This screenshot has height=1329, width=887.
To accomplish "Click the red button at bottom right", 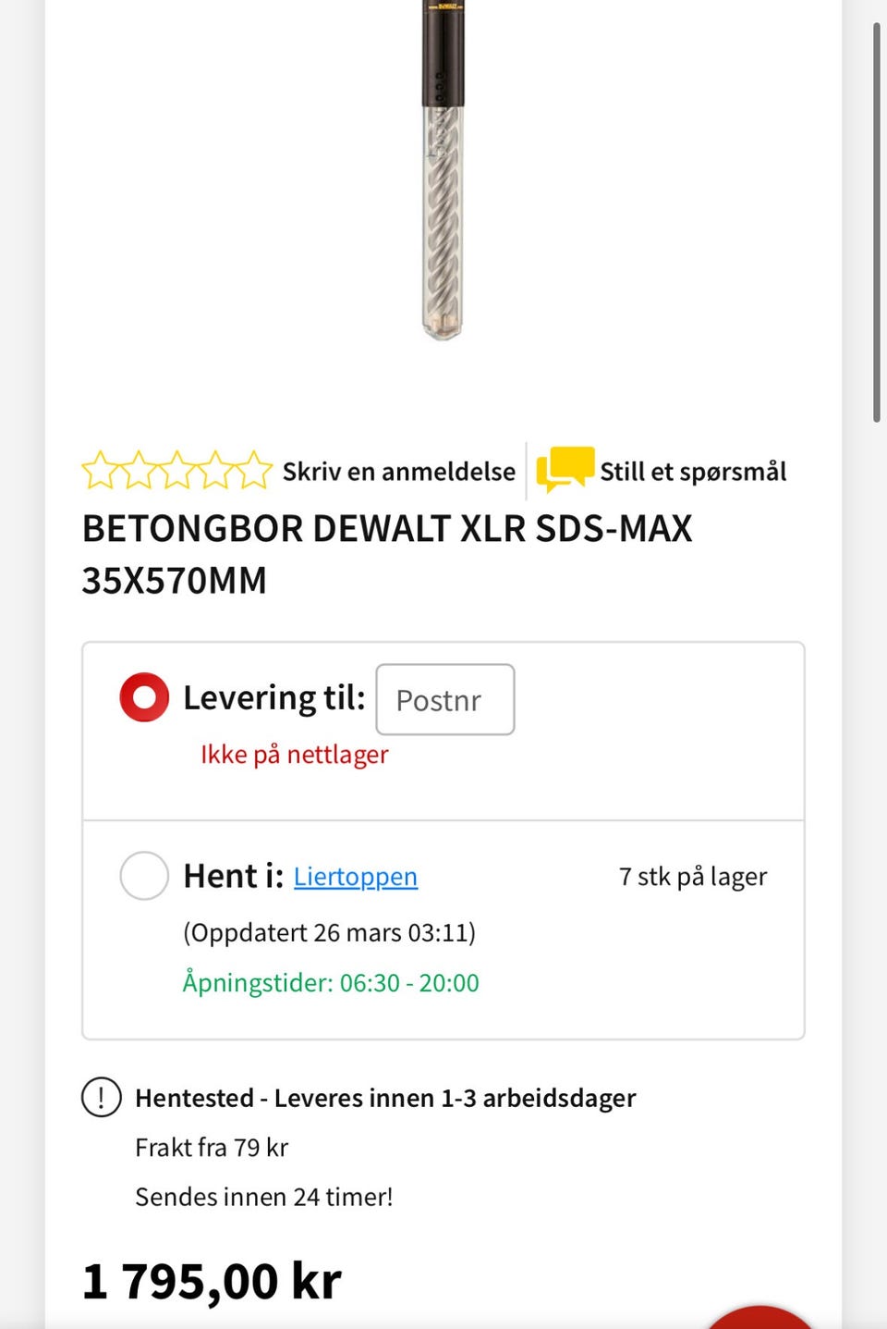I will [759, 1317].
